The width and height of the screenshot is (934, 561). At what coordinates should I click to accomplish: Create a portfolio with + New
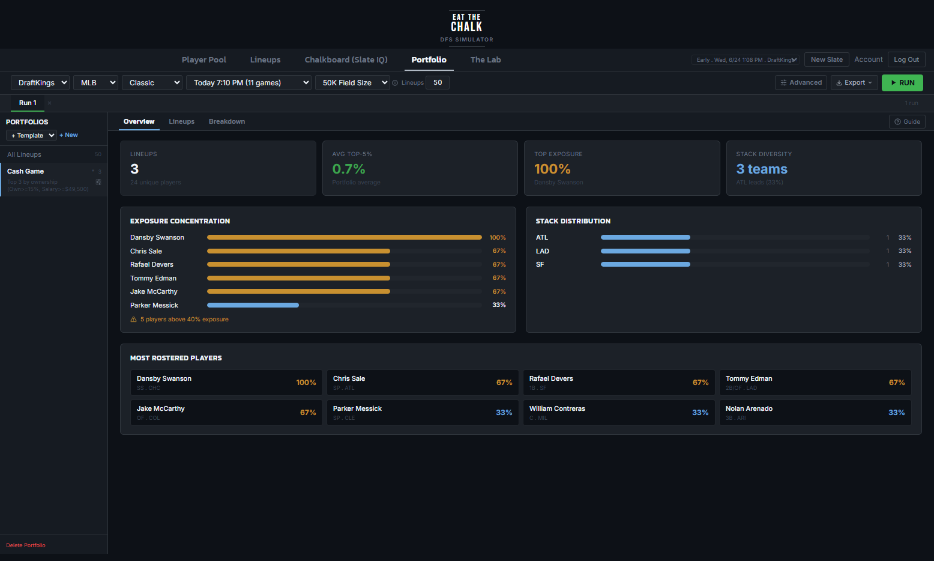coord(69,135)
